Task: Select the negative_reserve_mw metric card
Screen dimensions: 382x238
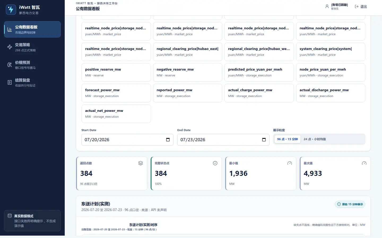Action: [188, 72]
